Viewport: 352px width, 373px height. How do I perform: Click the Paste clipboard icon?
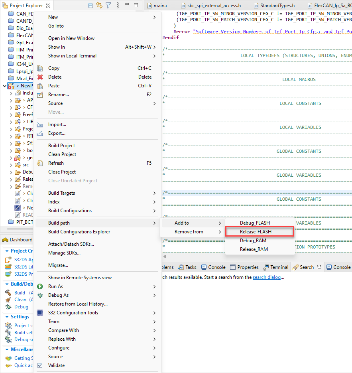point(40,86)
